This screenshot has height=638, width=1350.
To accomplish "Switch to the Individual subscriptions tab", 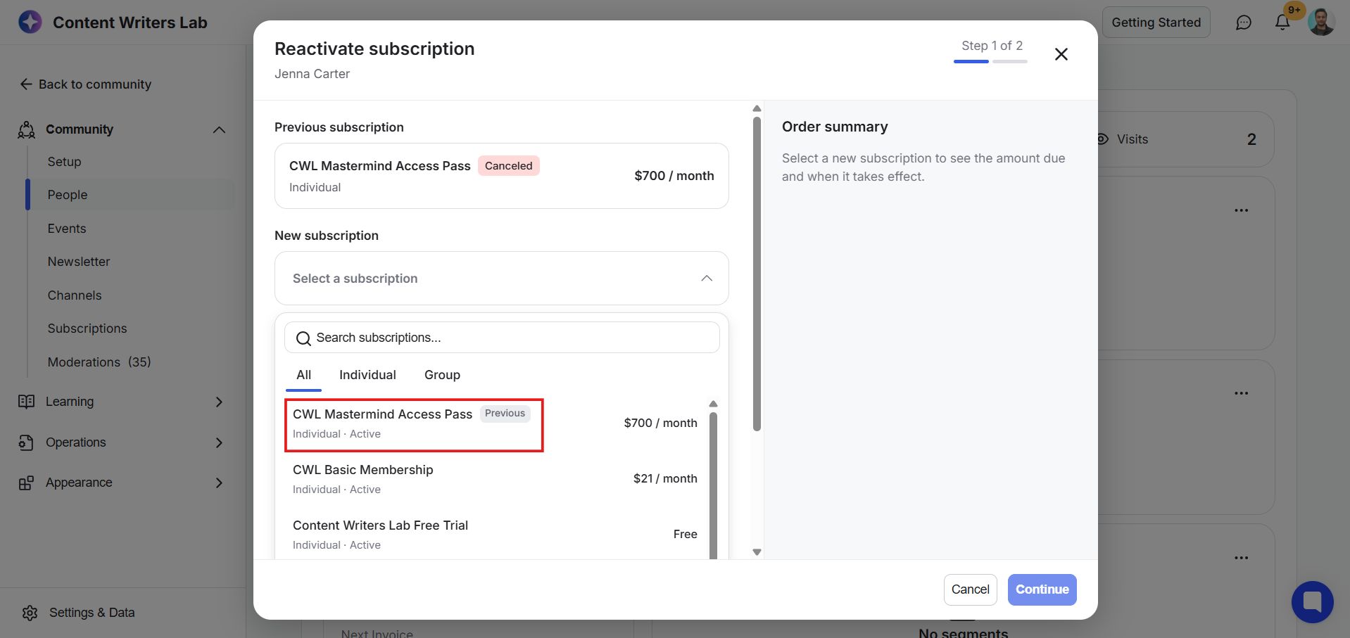I will point(367,375).
